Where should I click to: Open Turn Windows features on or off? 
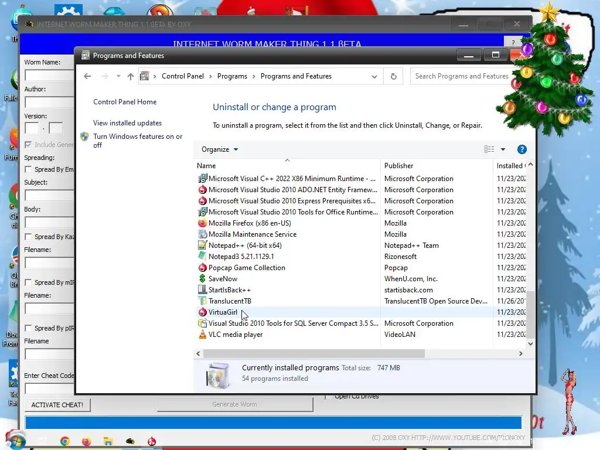(138, 141)
